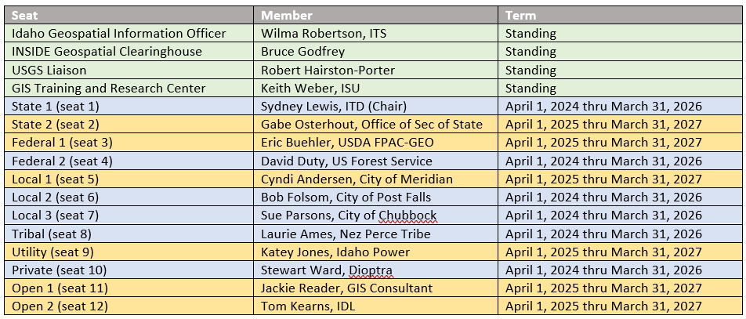746x319 pixels.
Task: Click the misspelled word Chubbock
Action: pos(407,216)
